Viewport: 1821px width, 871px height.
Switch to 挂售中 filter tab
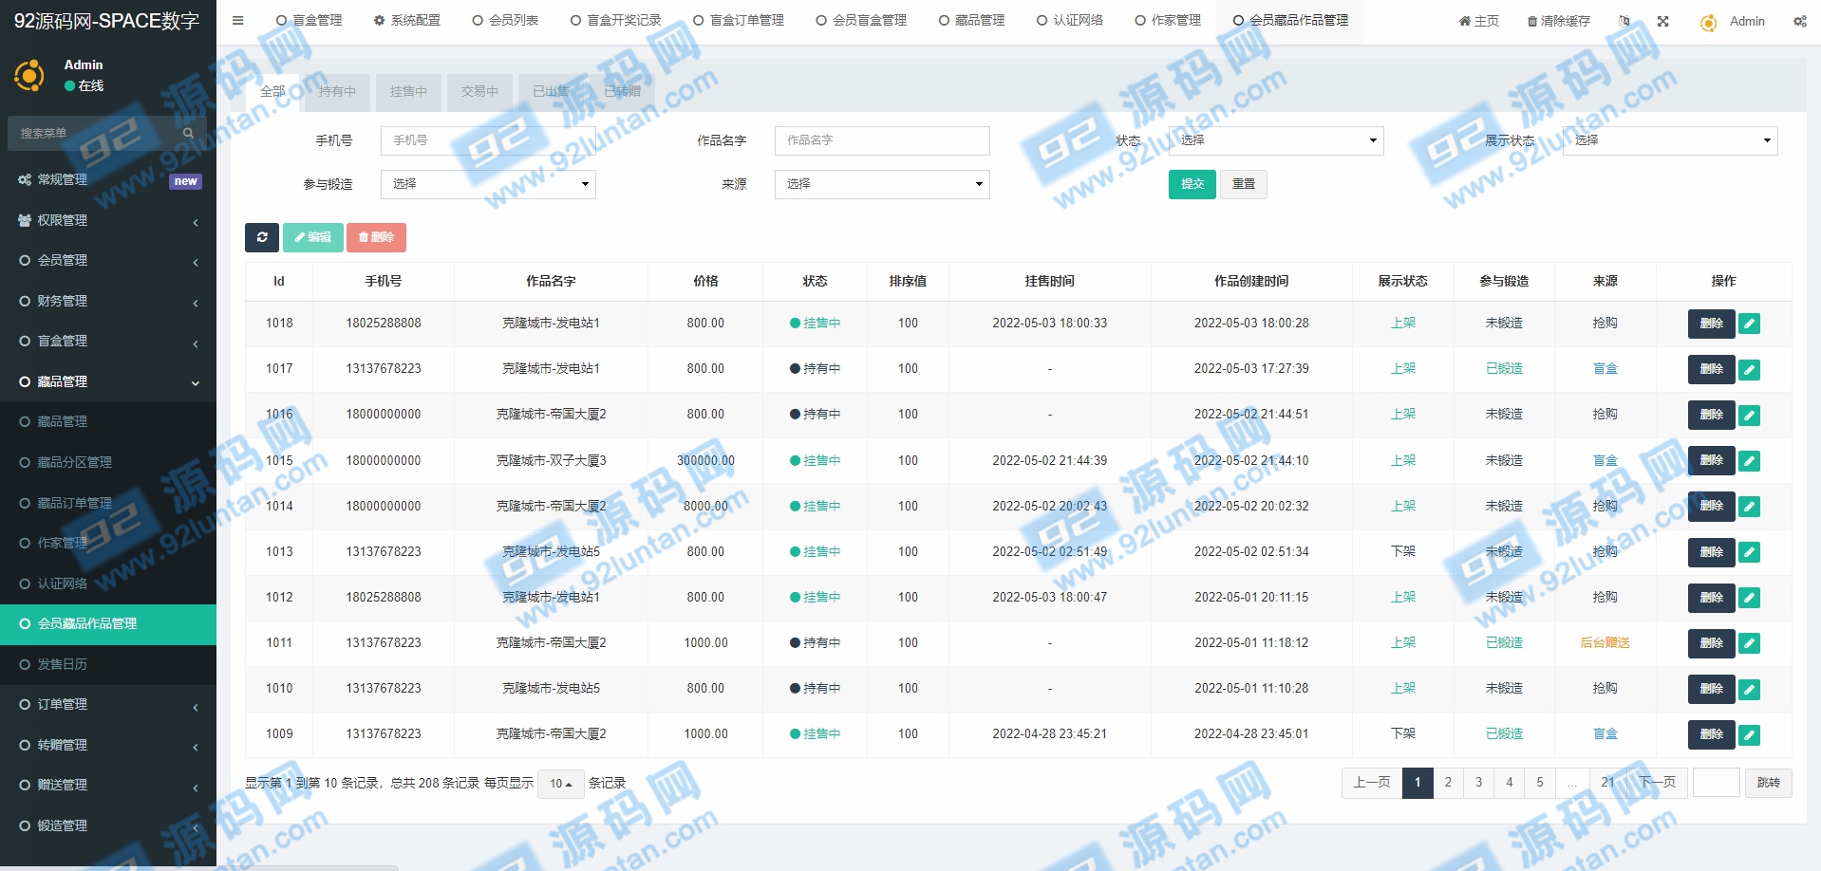tap(408, 91)
